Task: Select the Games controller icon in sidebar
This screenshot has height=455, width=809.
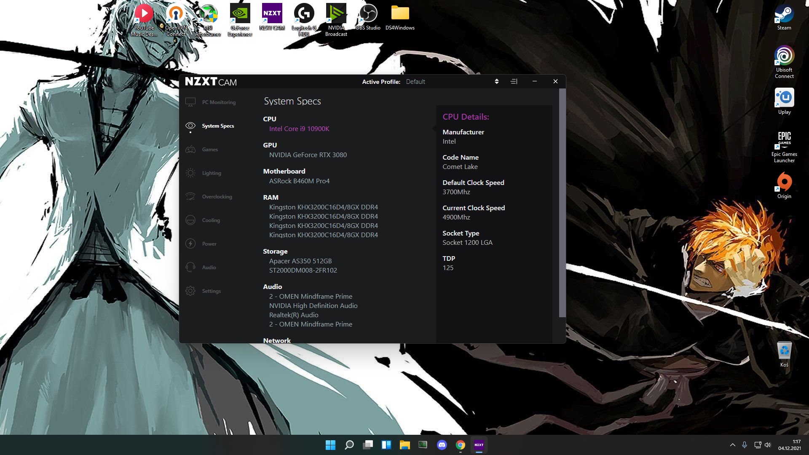Action: (x=190, y=150)
